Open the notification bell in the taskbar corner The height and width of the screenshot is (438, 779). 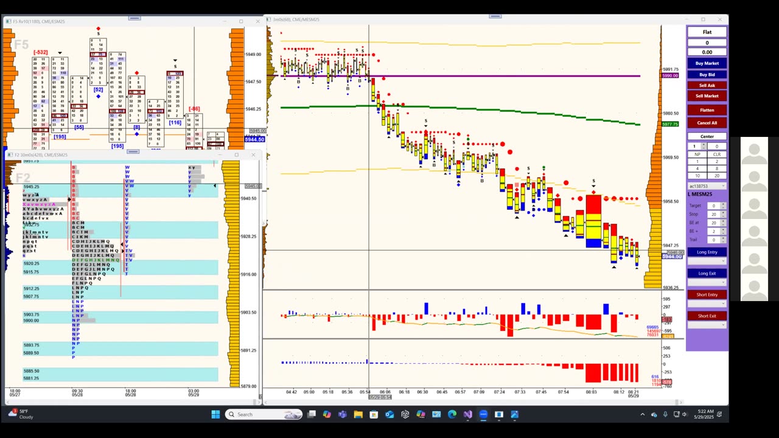point(719,414)
